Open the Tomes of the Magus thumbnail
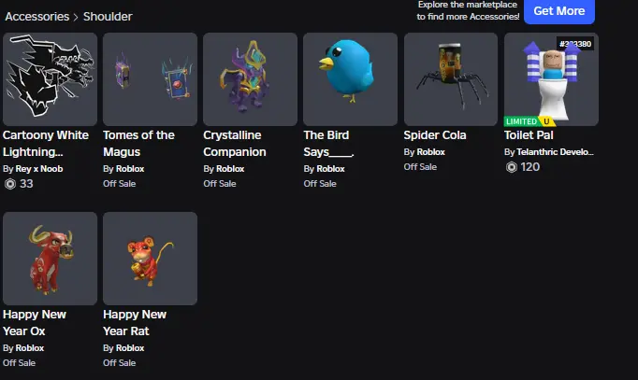 150,79
